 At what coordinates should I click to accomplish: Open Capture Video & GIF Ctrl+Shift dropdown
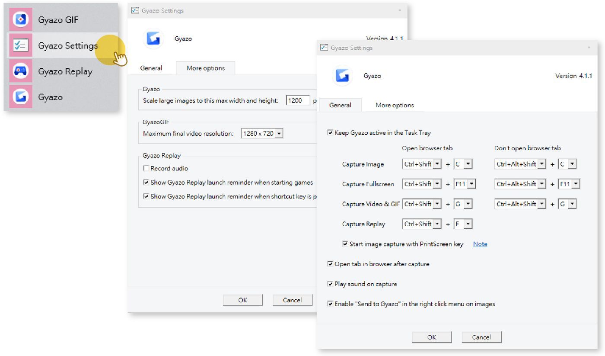[x=422, y=204]
